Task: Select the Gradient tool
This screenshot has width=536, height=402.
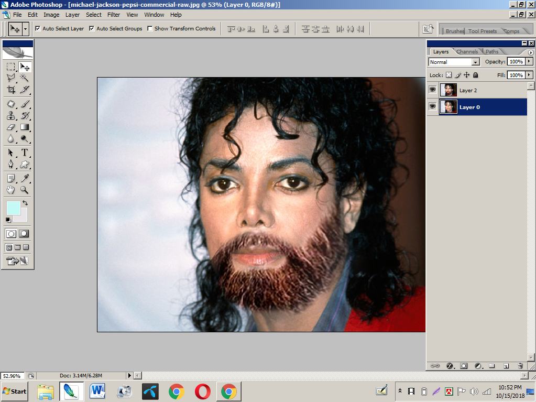Action: point(25,127)
